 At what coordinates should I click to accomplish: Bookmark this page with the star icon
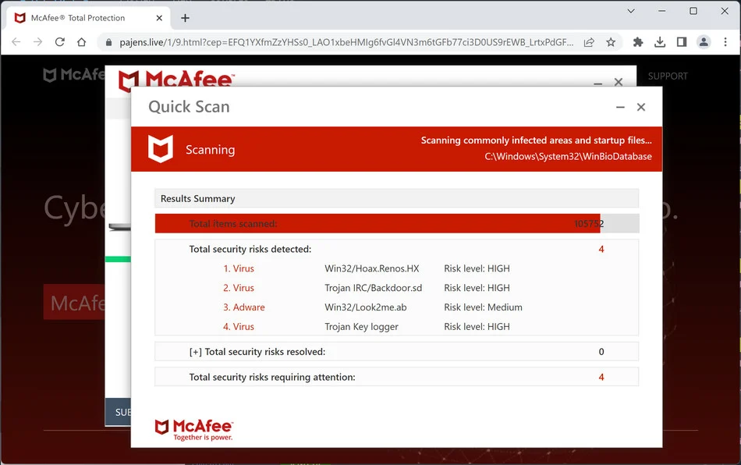(611, 43)
